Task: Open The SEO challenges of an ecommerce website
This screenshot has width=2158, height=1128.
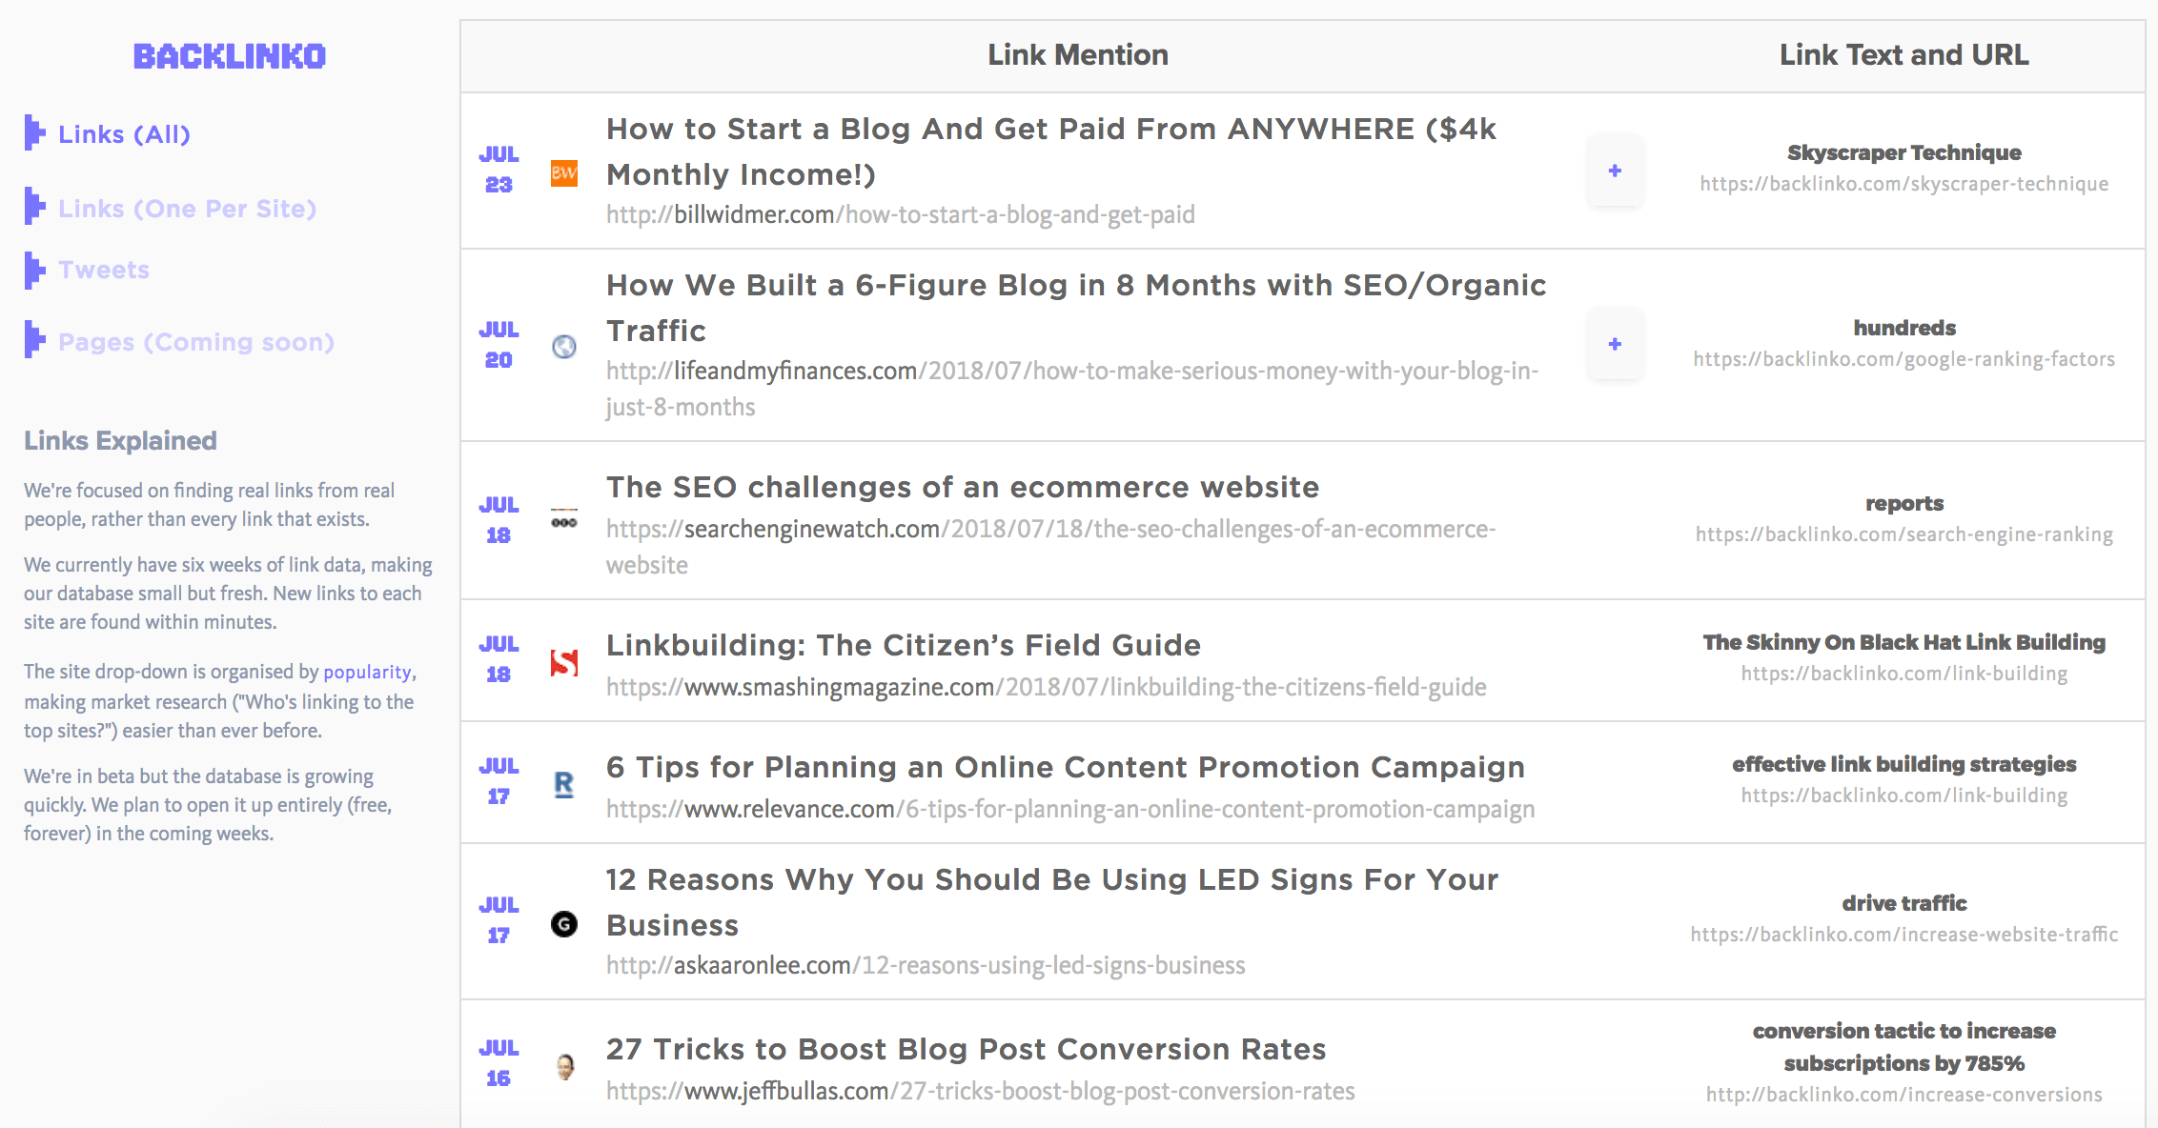Action: [963, 487]
